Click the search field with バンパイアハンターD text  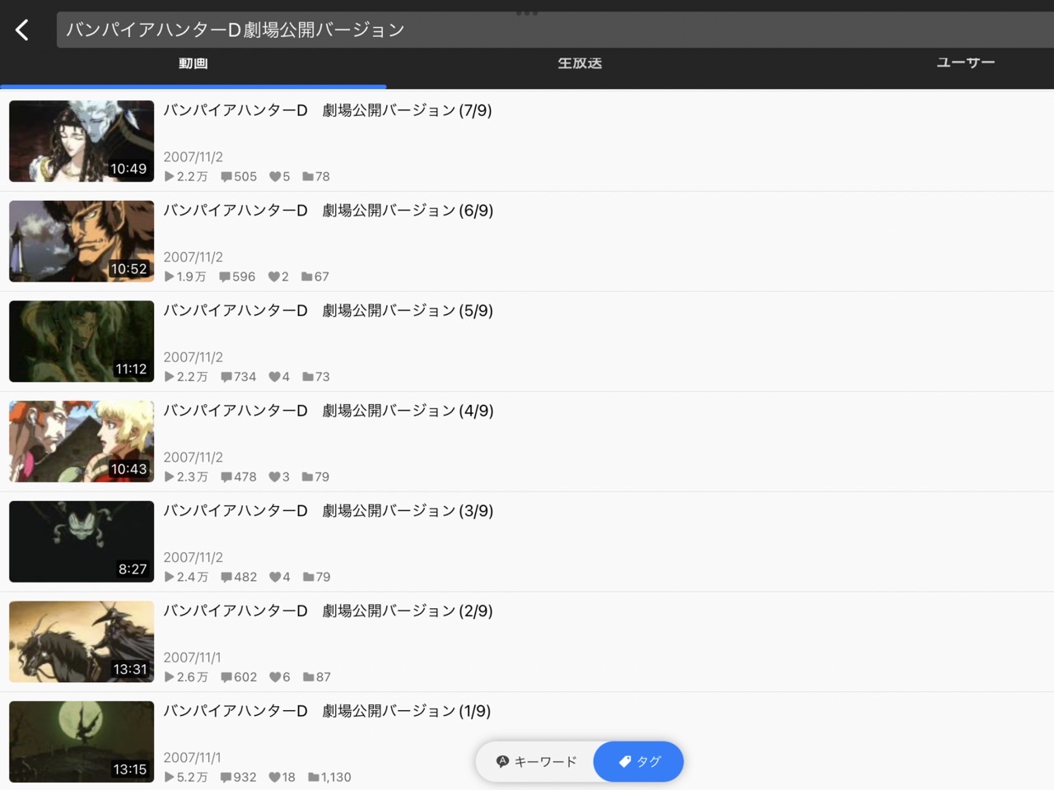coord(543,30)
